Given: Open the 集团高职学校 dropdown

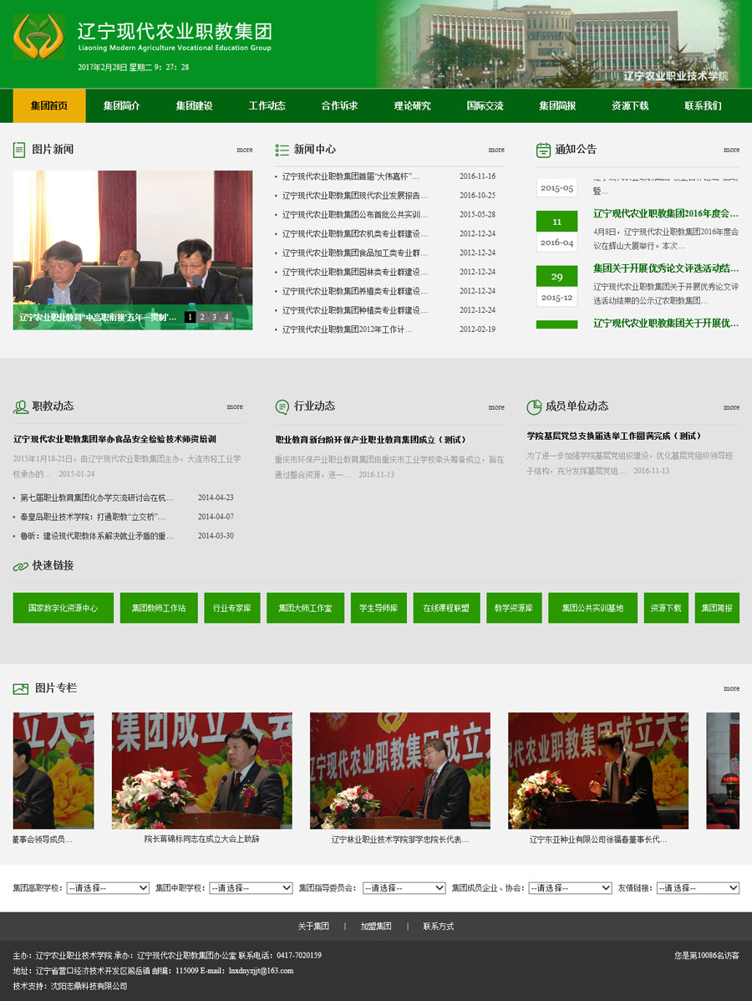Looking at the screenshot, I should coord(108,887).
